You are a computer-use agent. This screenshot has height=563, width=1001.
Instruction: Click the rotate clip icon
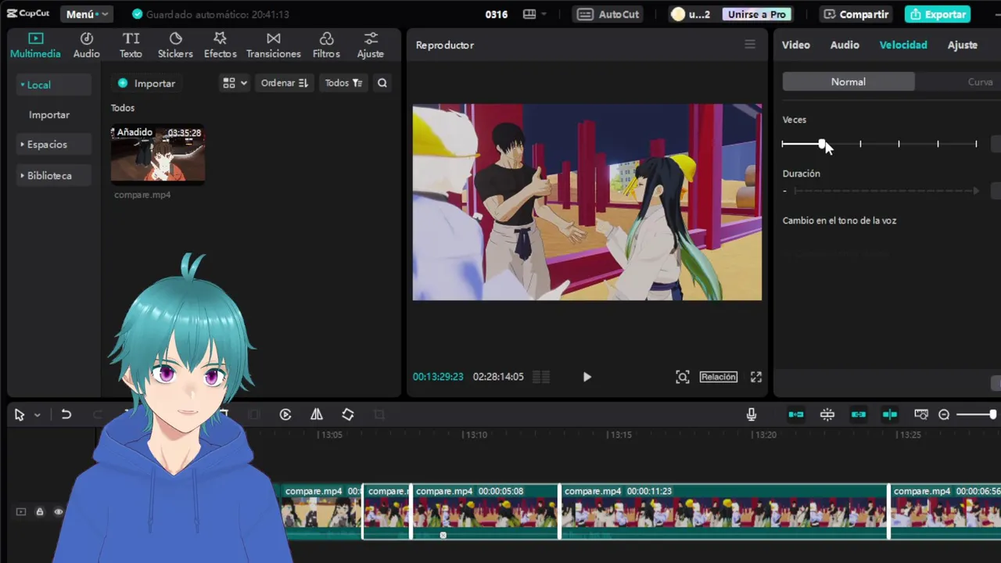pyautogui.click(x=348, y=414)
